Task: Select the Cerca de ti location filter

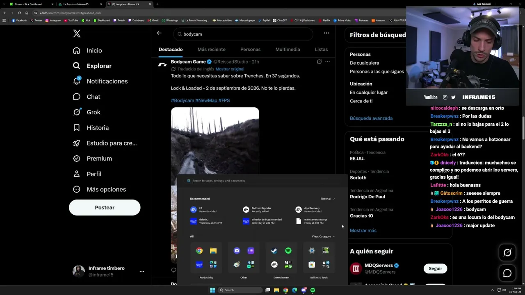Action: [361, 101]
